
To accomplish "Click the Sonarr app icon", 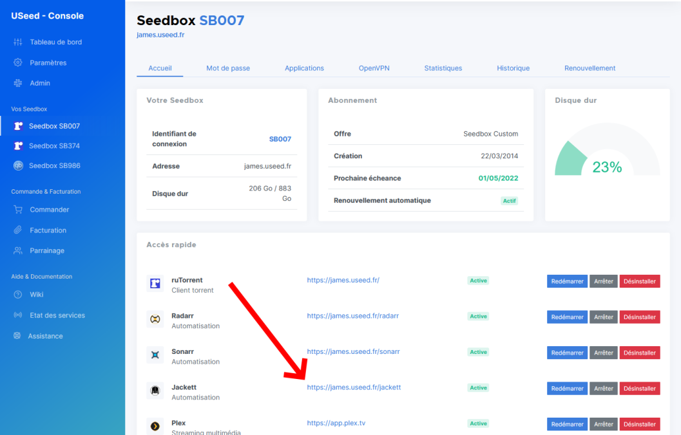I will [155, 355].
